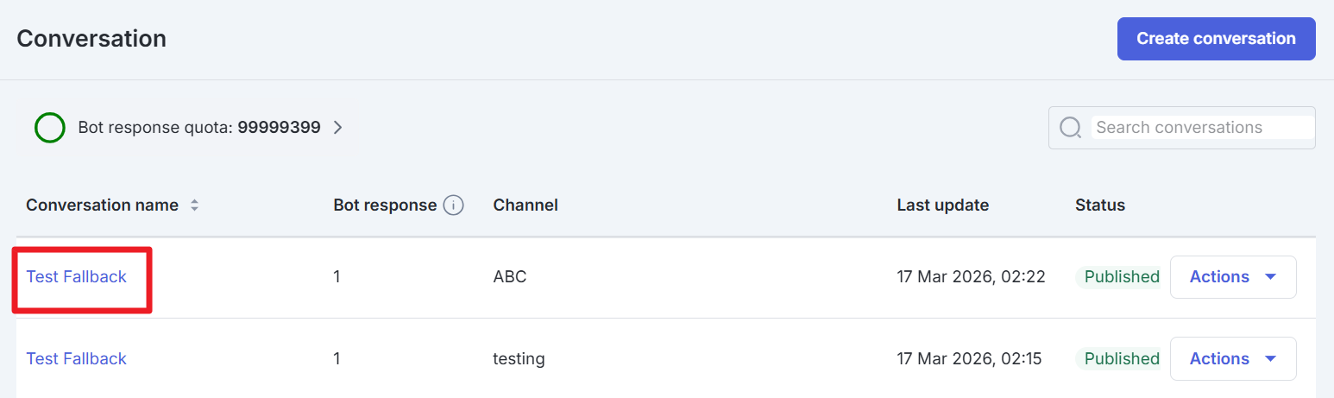
Task: Click the Channel column header
Action: pyautogui.click(x=525, y=205)
